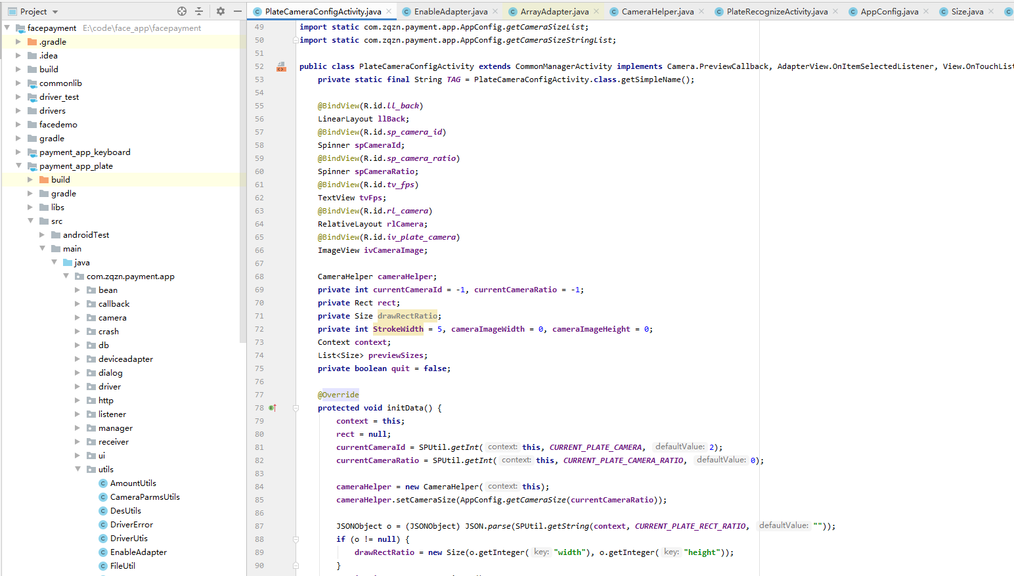Collapse the payment_app_plate module

[x=18, y=166]
